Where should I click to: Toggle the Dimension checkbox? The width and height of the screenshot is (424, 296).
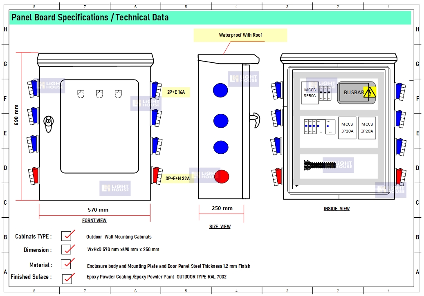coord(66,250)
